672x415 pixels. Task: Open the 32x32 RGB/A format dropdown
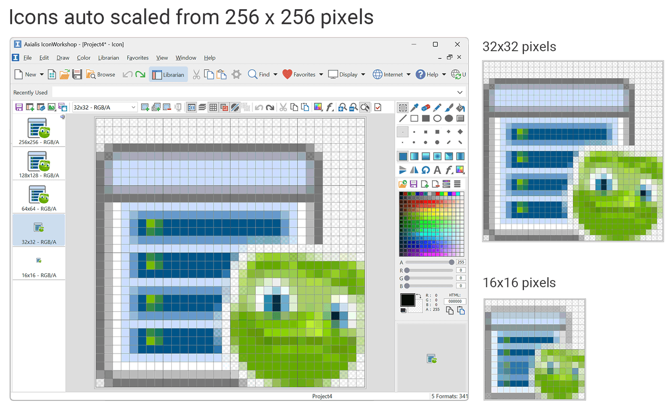pos(133,107)
